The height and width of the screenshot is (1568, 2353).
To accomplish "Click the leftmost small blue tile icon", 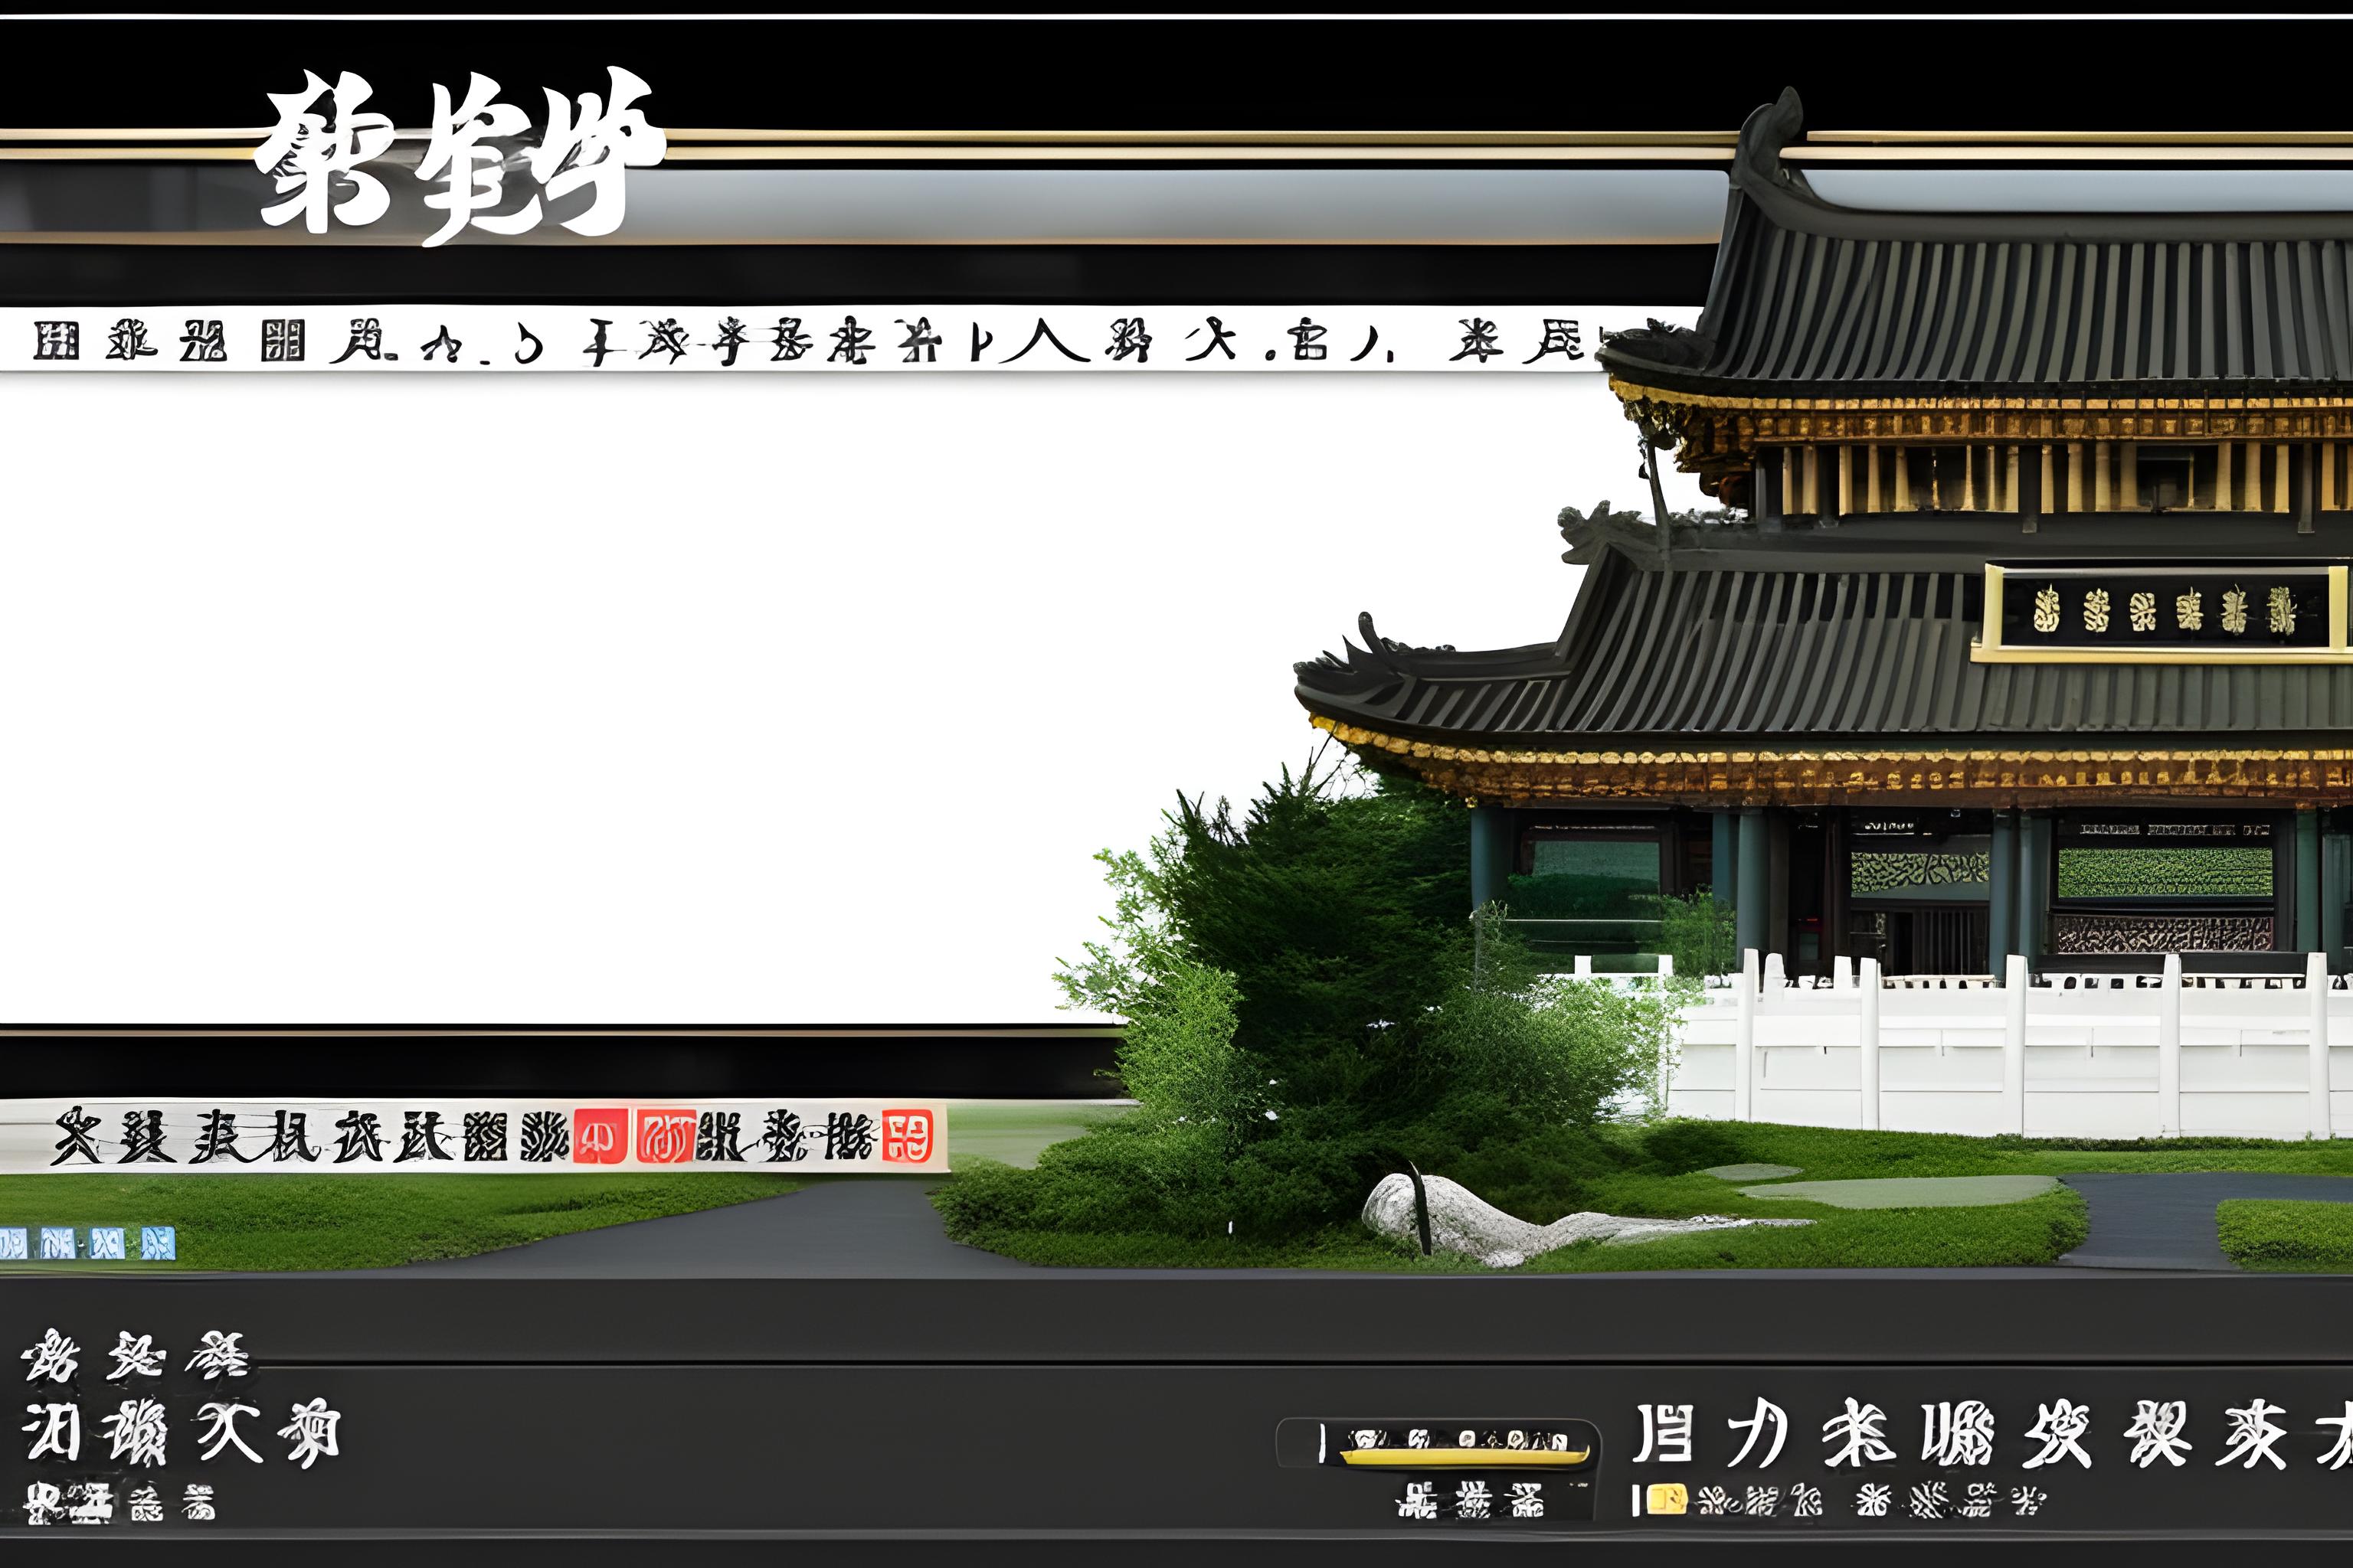I will tap(12, 1244).
